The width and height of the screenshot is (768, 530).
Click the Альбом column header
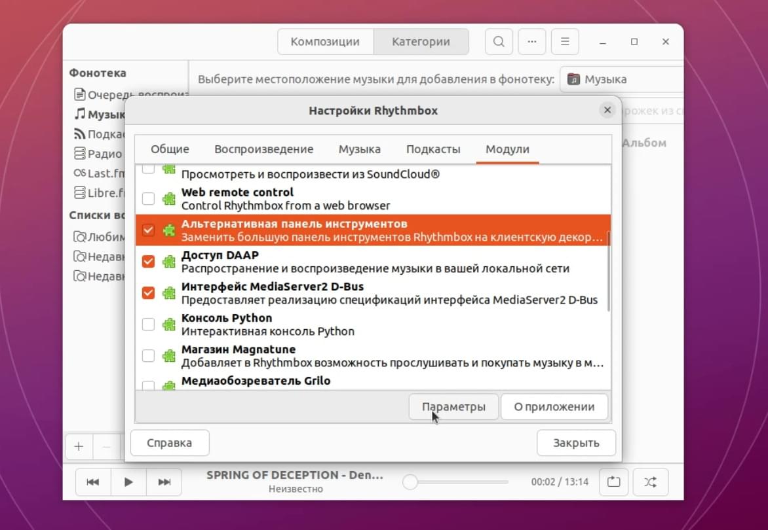coord(644,143)
